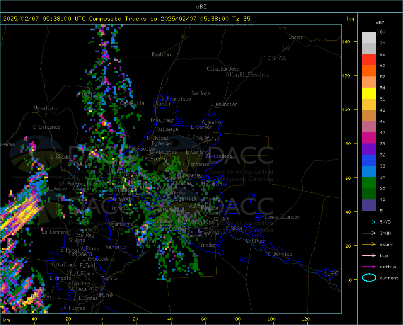This screenshot has width=403, height=325.
Task: Click the Clla.El_Cavadito map label
Action: coord(248,75)
